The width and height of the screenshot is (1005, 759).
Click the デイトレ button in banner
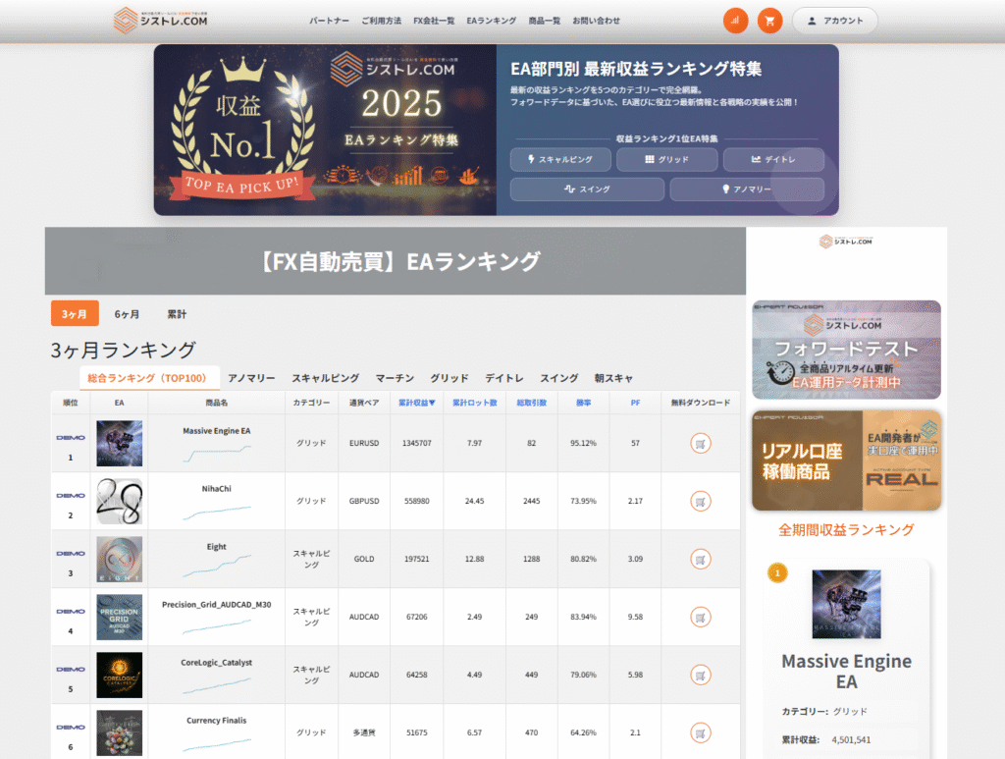click(773, 159)
